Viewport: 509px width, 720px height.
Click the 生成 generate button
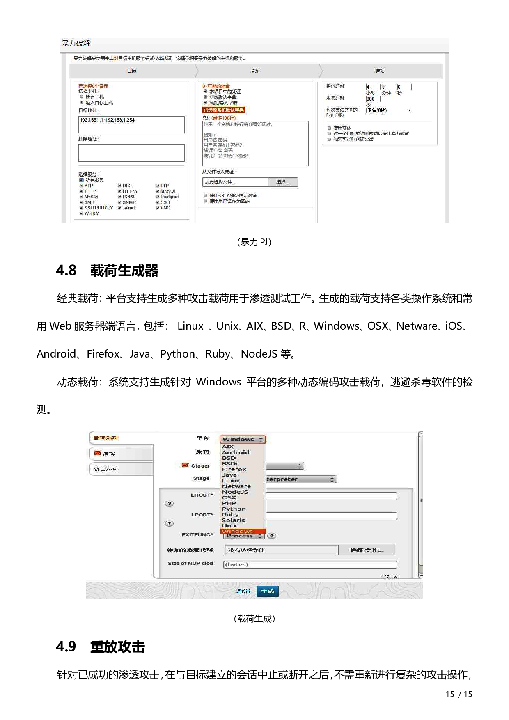[267, 591]
